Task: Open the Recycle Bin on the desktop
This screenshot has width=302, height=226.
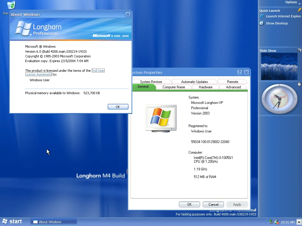Action: [x=11, y=5]
